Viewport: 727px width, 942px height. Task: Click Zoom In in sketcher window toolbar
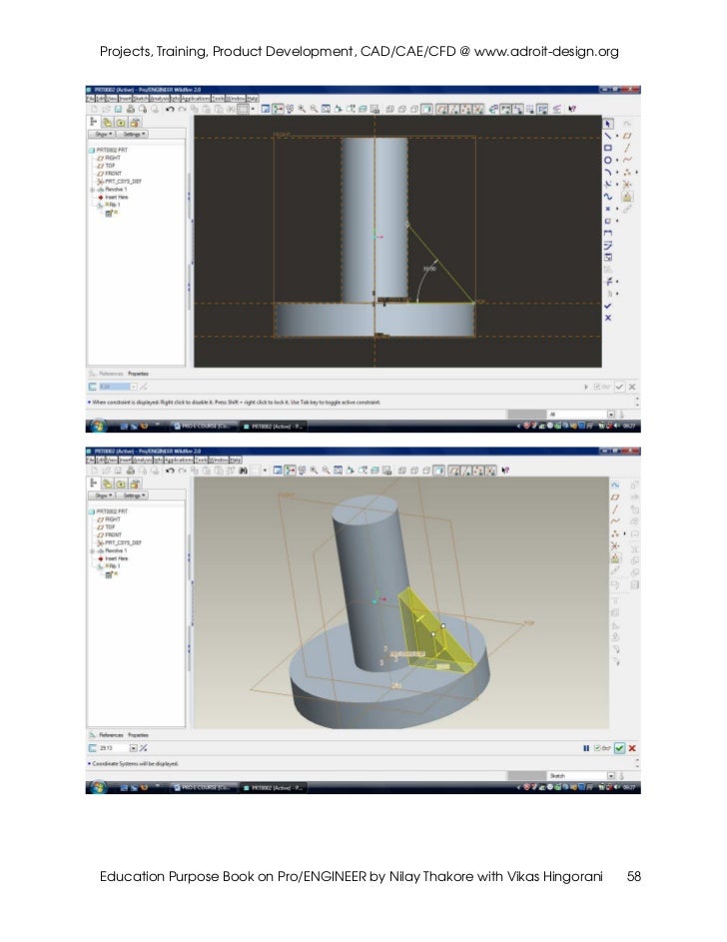pyautogui.click(x=302, y=109)
